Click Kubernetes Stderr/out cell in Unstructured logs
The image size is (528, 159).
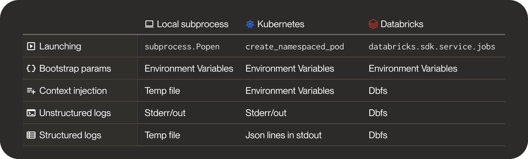coord(266,113)
